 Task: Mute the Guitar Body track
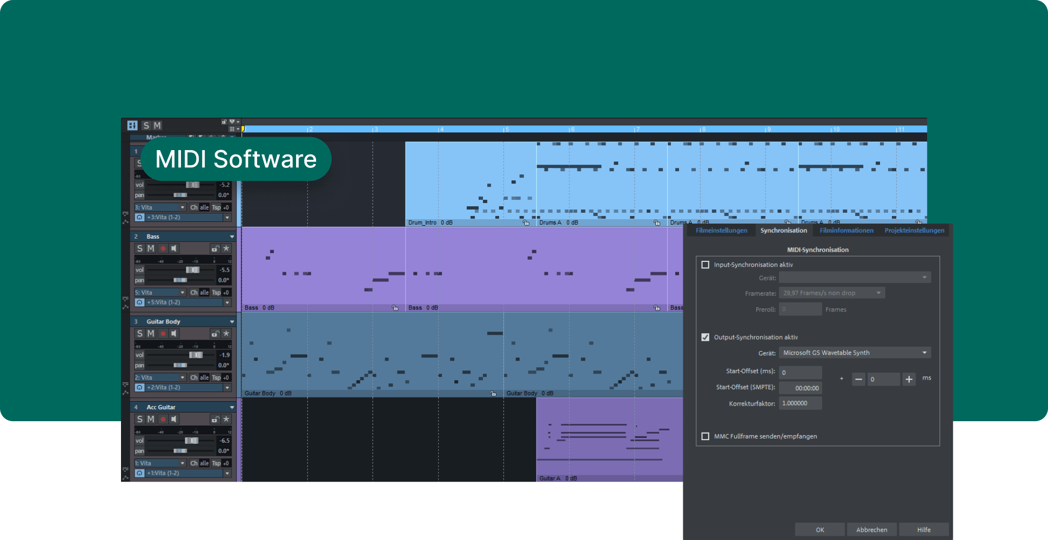(x=151, y=334)
